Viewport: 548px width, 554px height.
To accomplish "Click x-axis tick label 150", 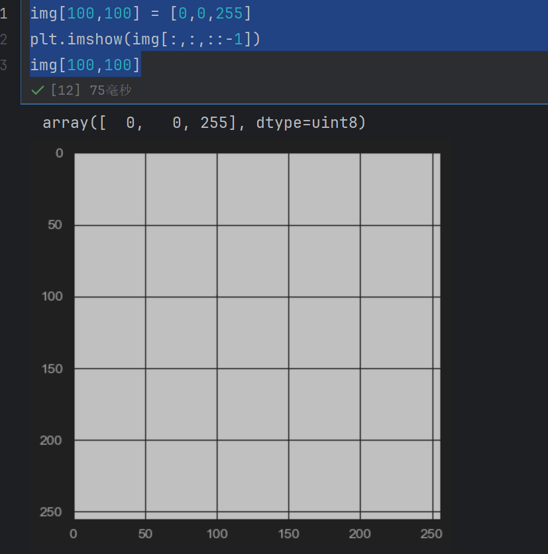I will coord(289,533).
